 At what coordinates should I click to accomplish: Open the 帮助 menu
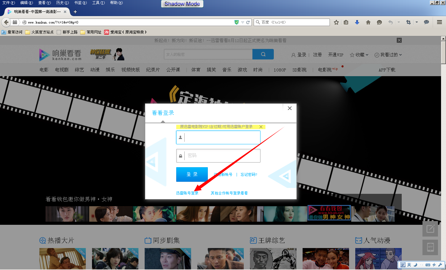click(116, 3)
